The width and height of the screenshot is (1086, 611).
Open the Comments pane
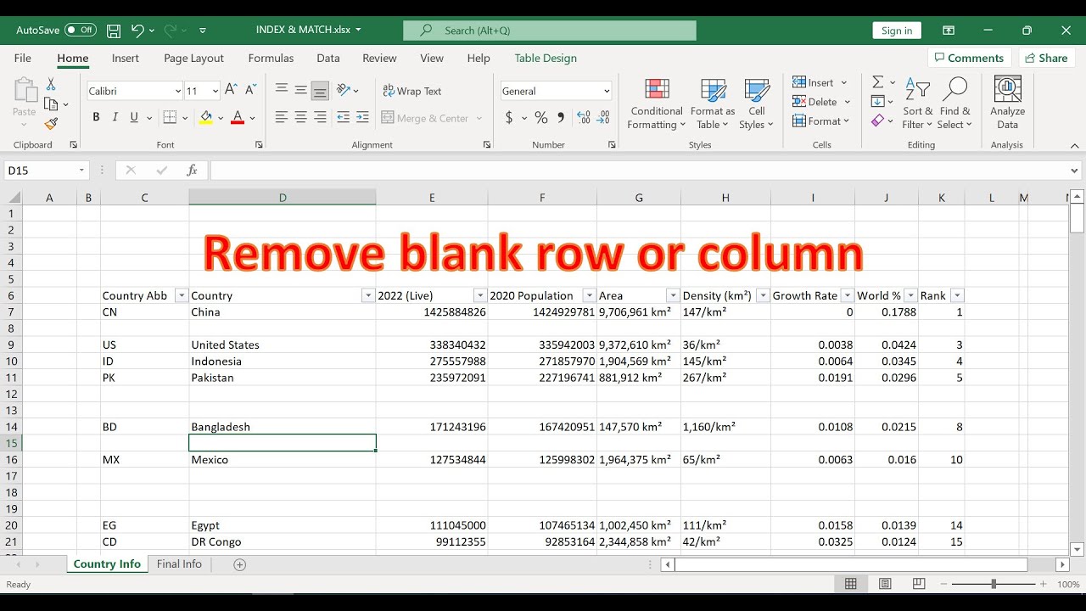[968, 58]
